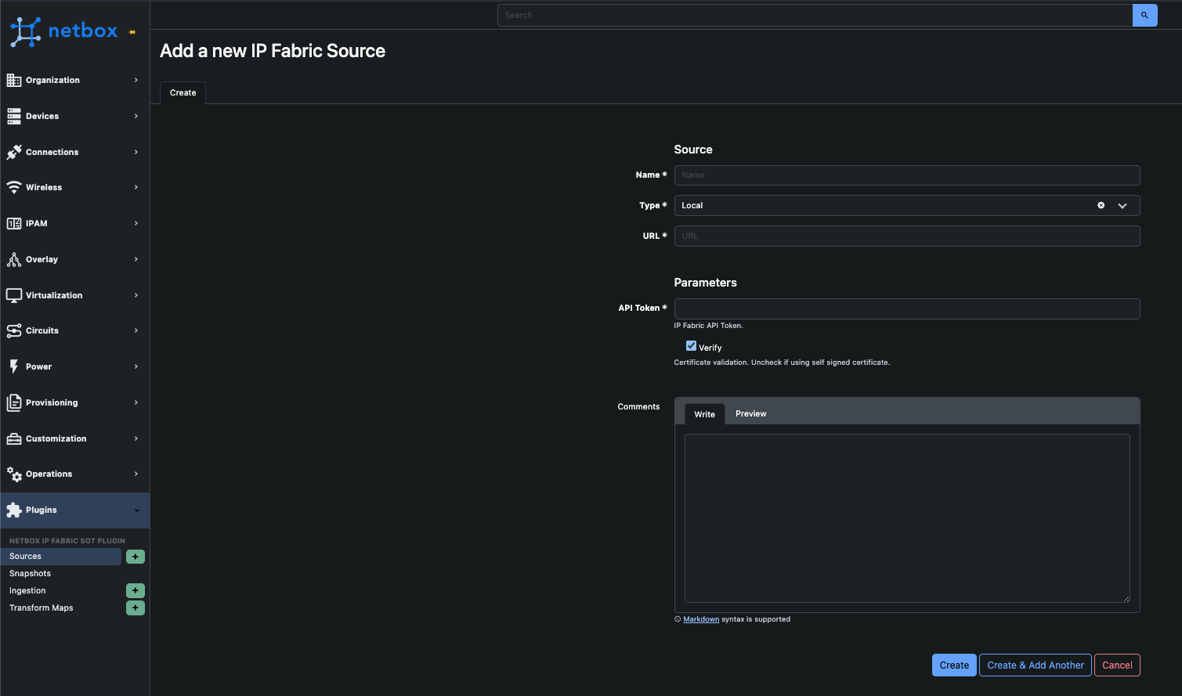Click the Plugins puzzle piece icon
This screenshot has width=1182, height=696.
click(14, 510)
